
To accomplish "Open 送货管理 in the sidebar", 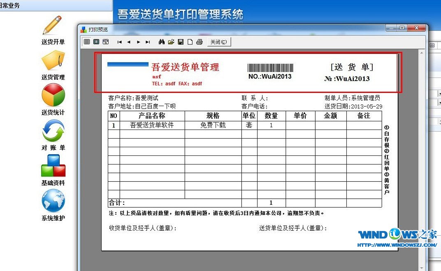I will coord(53,61).
